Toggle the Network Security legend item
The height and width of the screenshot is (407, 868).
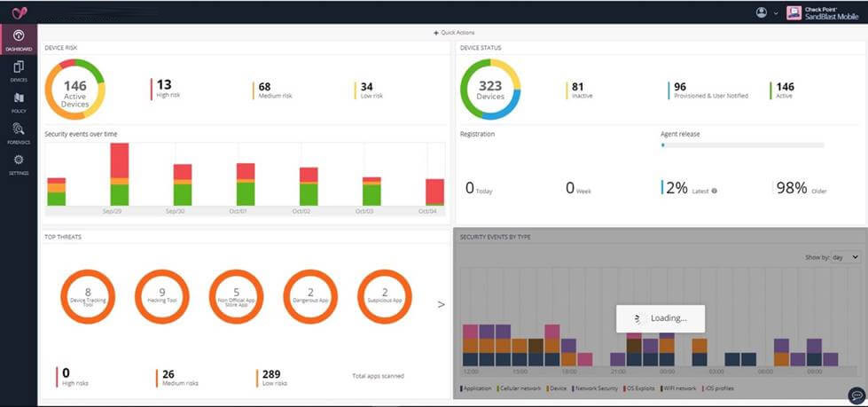(596, 388)
